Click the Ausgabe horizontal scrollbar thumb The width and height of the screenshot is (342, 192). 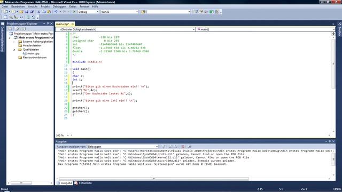(154, 179)
